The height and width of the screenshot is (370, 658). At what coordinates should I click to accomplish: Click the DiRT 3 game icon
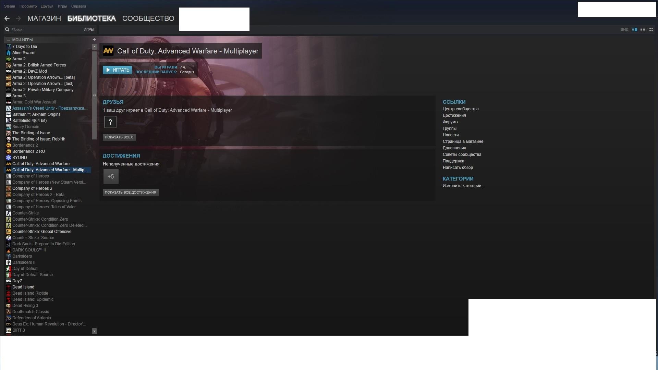point(9,330)
